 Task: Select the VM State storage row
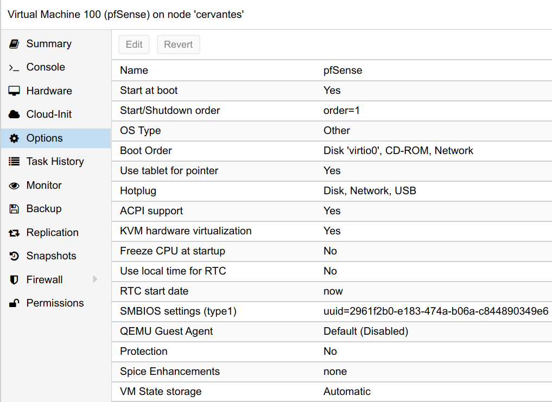click(x=332, y=392)
